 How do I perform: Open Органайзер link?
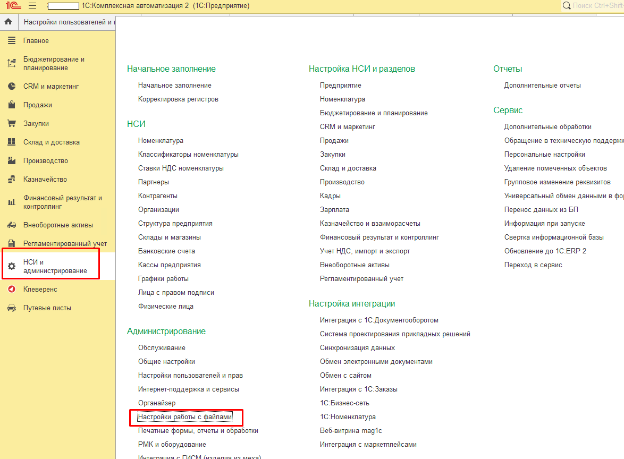coord(157,403)
